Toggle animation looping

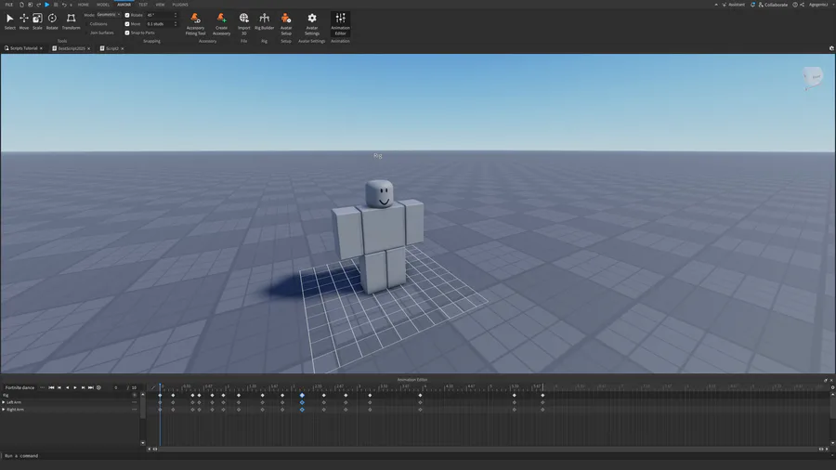point(98,387)
